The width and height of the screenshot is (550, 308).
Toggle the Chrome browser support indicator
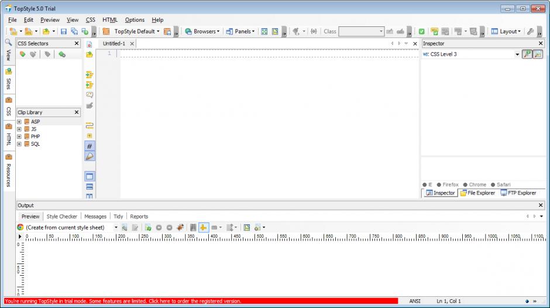pyautogui.click(x=475, y=184)
